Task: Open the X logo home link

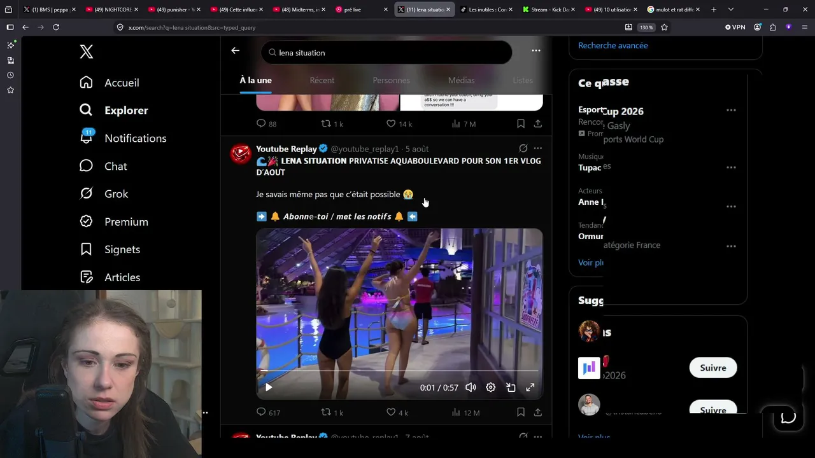Action: [87, 52]
